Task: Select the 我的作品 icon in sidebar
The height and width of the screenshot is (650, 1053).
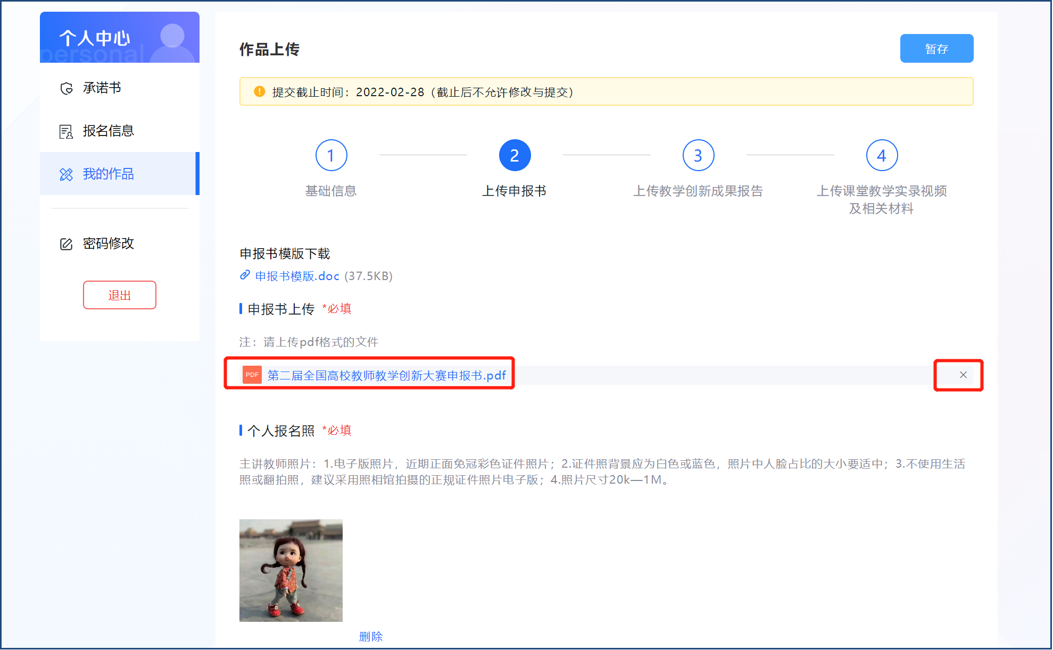Action: click(x=65, y=173)
